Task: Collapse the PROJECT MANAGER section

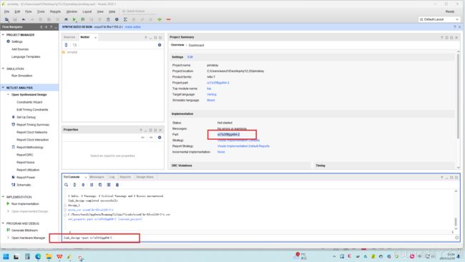Action: [x=4, y=35]
